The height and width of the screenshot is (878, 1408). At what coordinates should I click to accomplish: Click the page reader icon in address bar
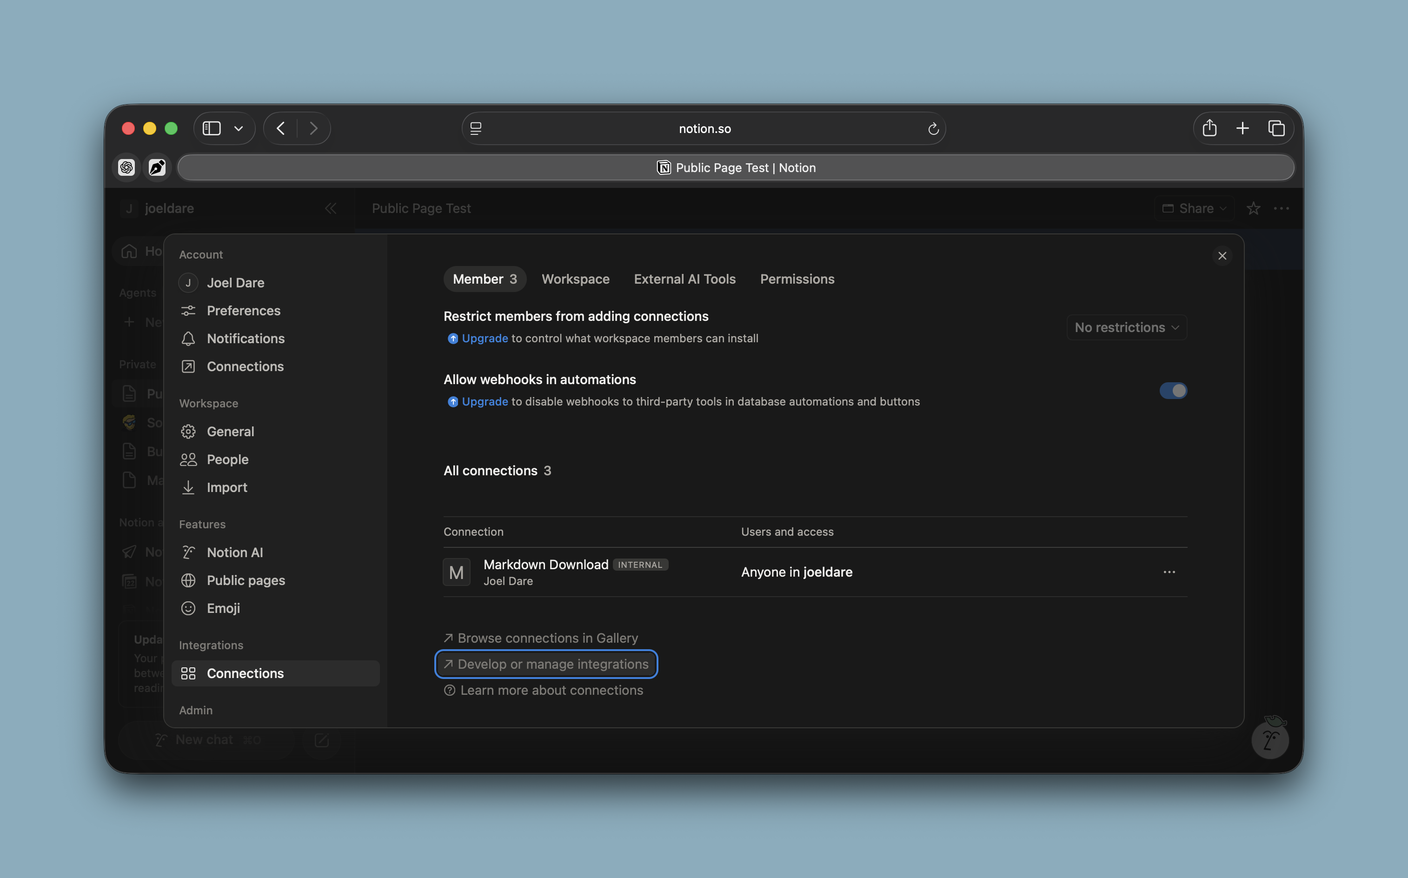pos(476,128)
